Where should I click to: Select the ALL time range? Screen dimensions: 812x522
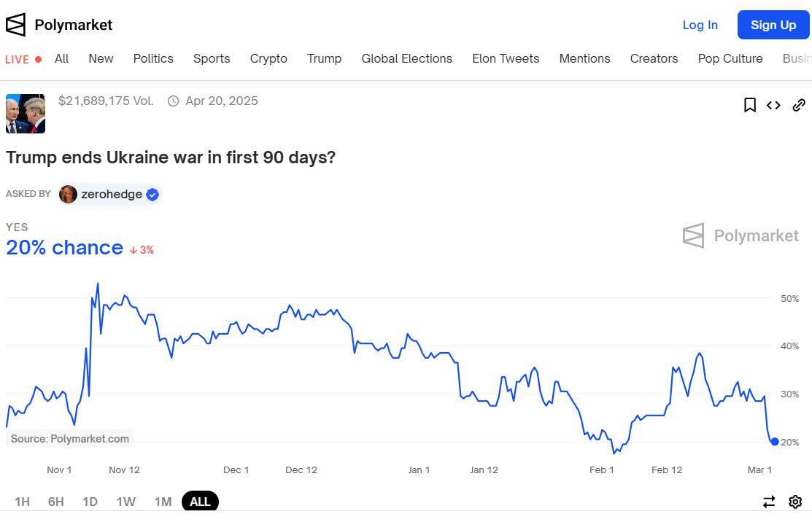click(x=200, y=502)
